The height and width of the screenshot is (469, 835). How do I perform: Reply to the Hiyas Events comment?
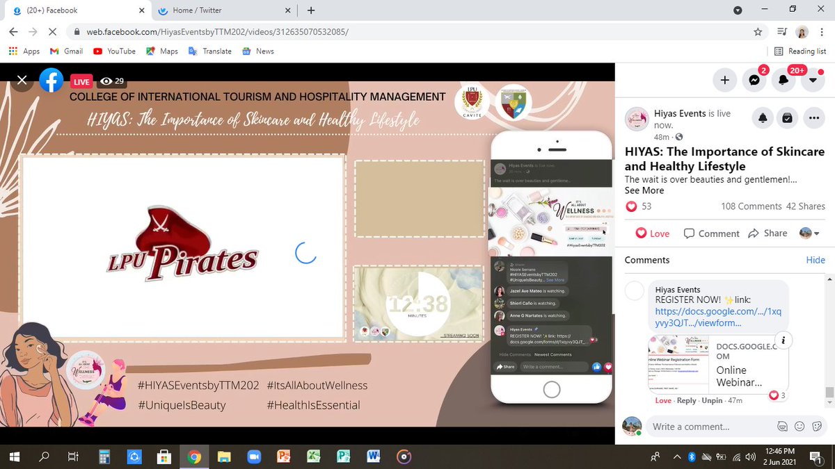[687, 401]
